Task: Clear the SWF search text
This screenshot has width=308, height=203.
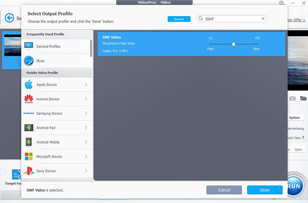Action: pos(263,18)
